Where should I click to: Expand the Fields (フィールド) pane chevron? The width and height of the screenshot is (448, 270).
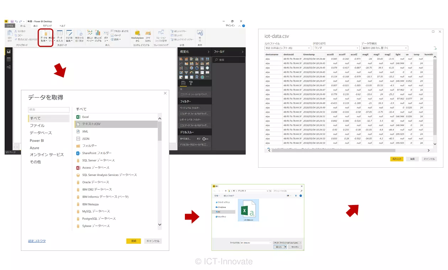[242, 52]
